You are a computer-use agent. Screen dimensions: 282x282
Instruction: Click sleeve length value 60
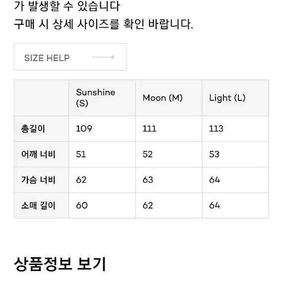coord(102,206)
